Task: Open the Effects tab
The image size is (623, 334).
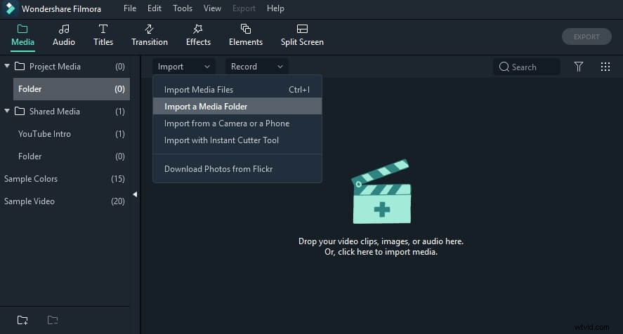Action: pos(198,36)
